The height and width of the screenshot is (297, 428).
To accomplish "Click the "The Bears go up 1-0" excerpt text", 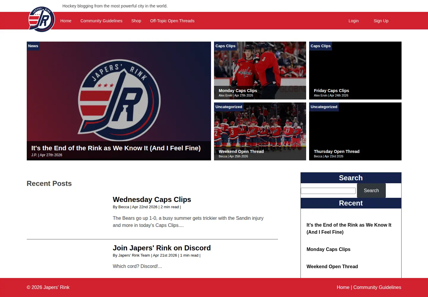I will tap(188, 222).
